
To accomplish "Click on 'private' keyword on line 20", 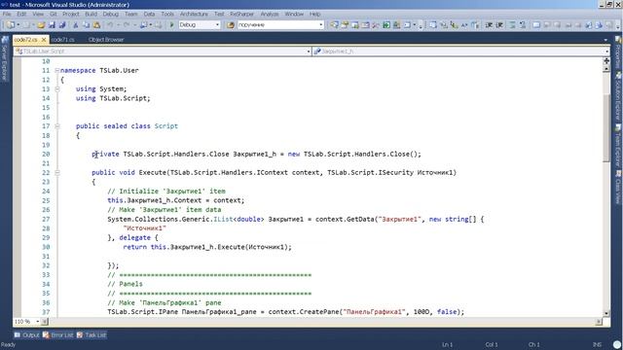I will pyautogui.click(x=105, y=154).
